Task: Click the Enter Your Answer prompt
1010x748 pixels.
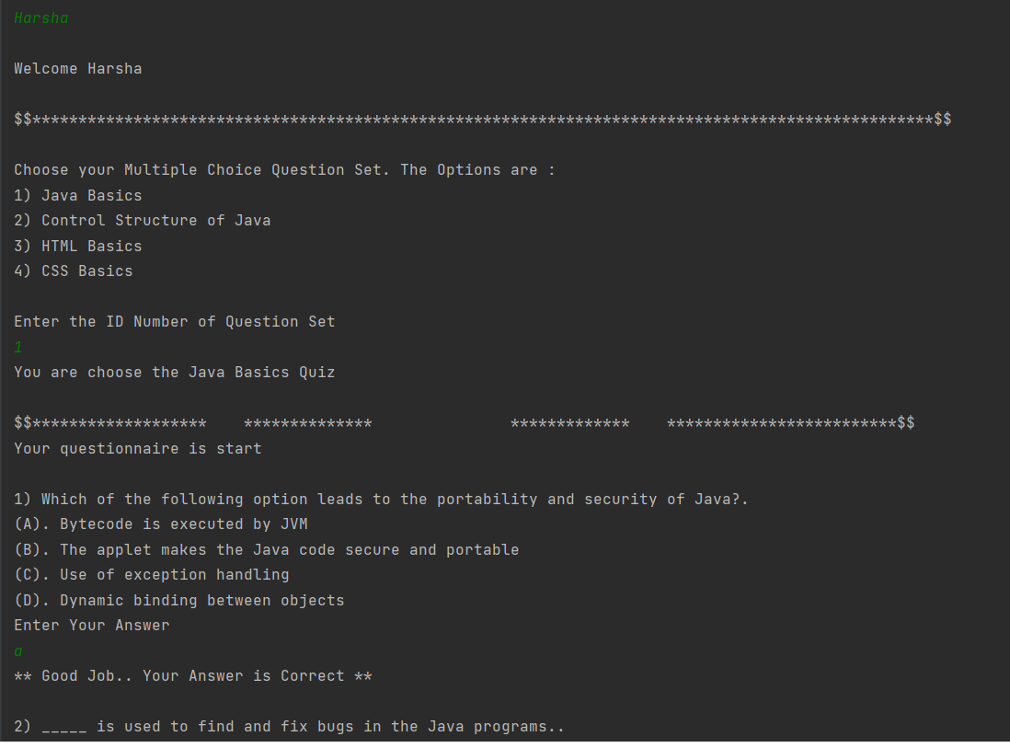Action: click(x=92, y=626)
